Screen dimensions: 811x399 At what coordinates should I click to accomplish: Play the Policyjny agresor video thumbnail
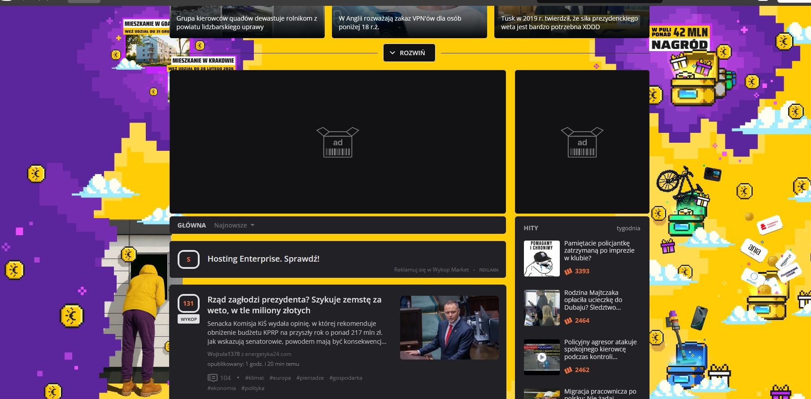coord(542,357)
